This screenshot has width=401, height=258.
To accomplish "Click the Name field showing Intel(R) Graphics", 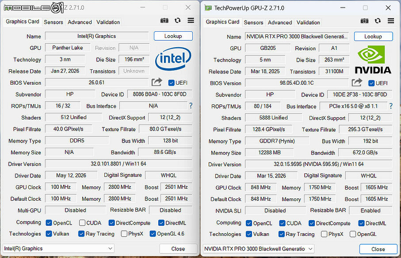I will click(97, 36).
